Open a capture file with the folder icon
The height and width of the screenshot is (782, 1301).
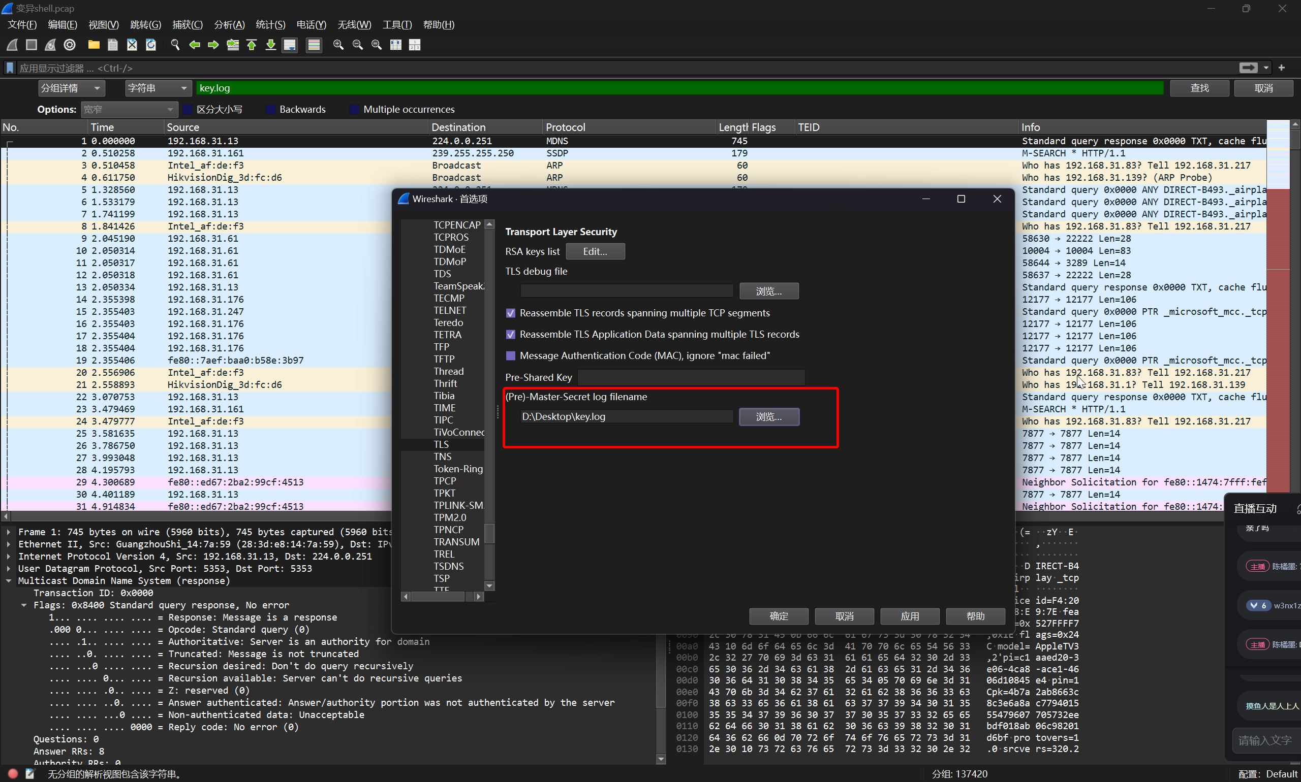(x=94, y=45)
